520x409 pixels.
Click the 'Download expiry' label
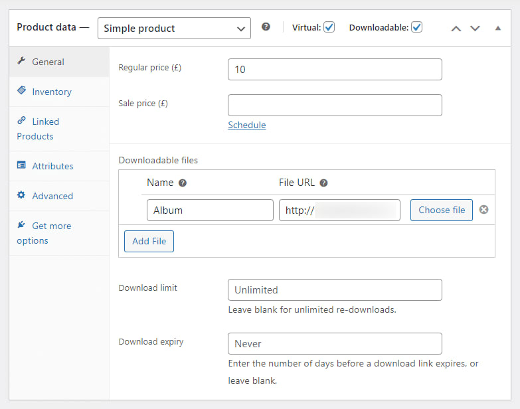pos(151,342)
